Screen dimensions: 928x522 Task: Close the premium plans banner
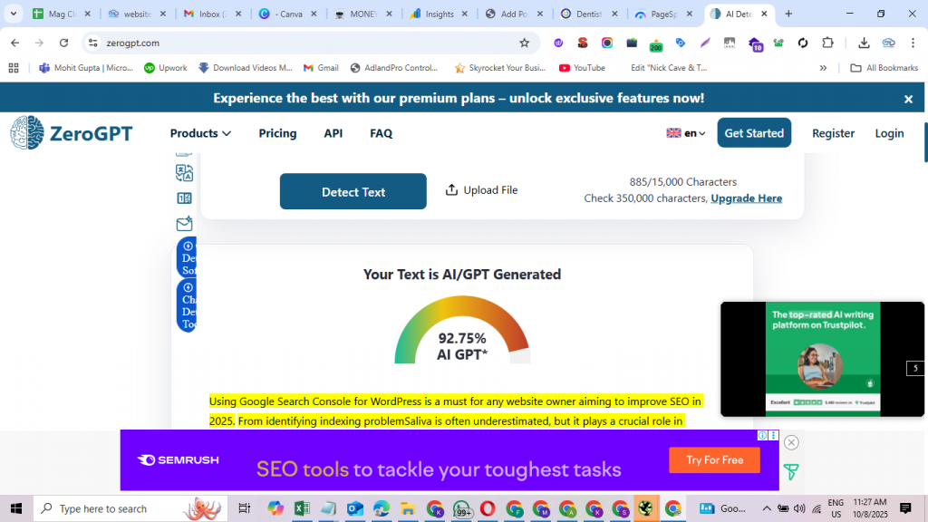click(908, 99)
